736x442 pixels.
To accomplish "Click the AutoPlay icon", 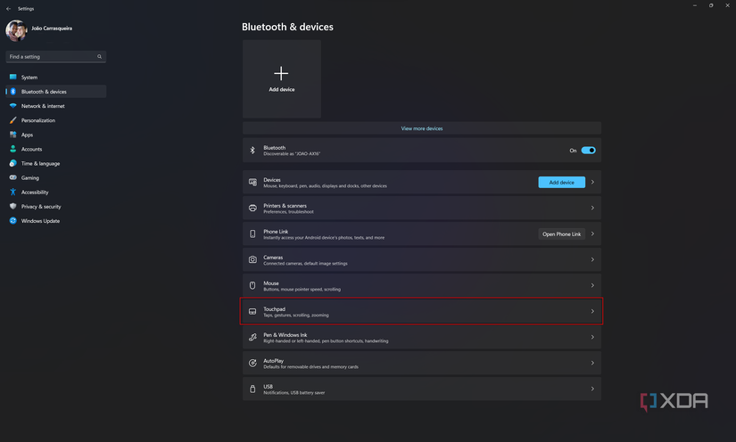I will coord(252,364).
